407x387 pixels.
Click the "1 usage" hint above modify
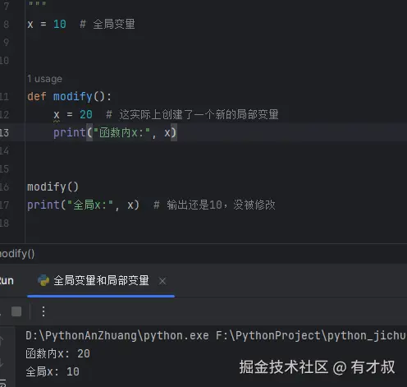coord(44,79)
